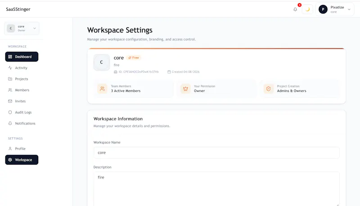This screenshot has height=206, width=360.
Task: Click the Audit Logs shield icon
Action: pyautogui.click(x=10, y=112)
